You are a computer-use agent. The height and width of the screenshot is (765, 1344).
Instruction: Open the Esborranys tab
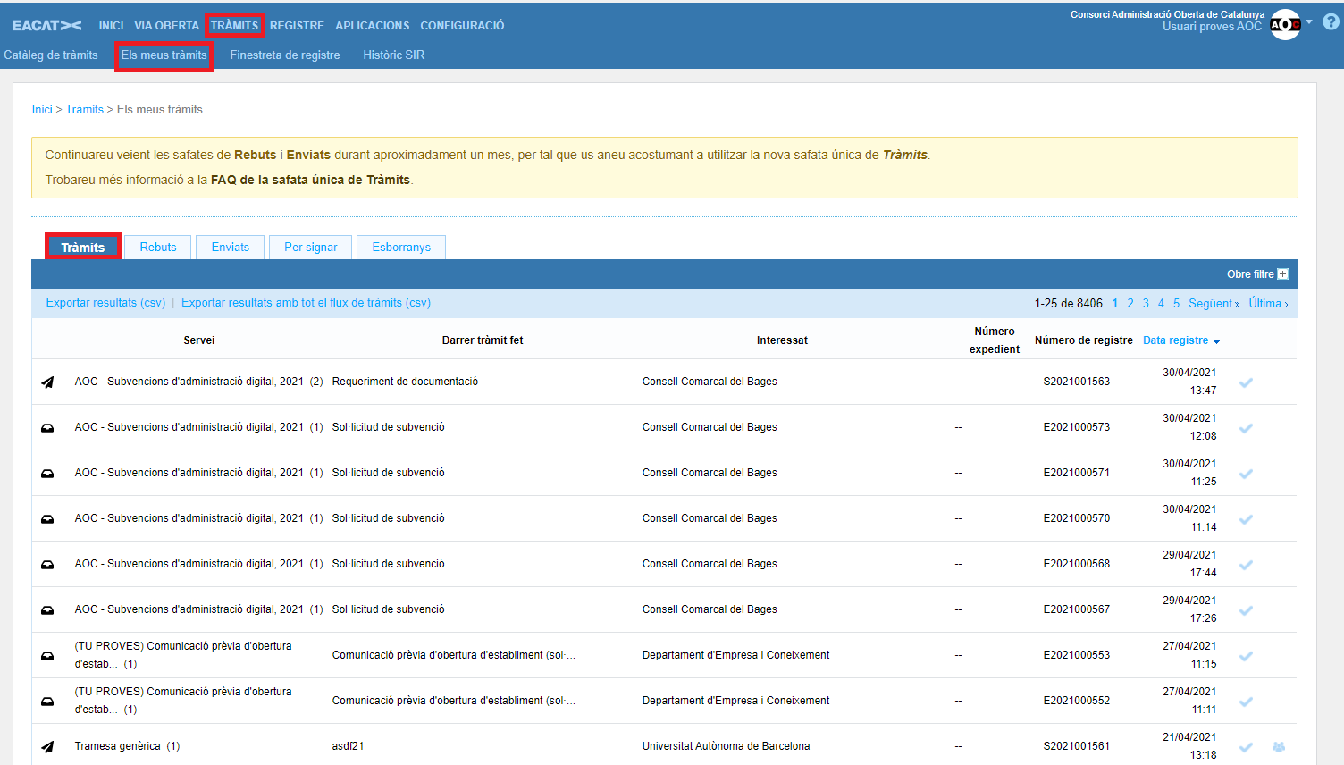401,248
